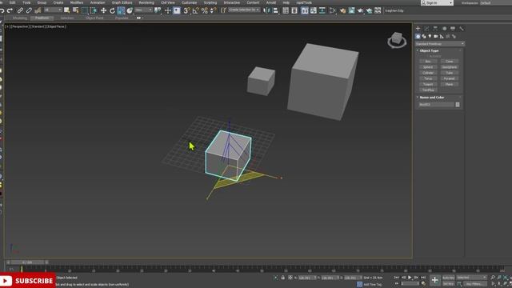Click the time slider handle
The height and width of the screenshot is (288, 512).
(28, 262)
